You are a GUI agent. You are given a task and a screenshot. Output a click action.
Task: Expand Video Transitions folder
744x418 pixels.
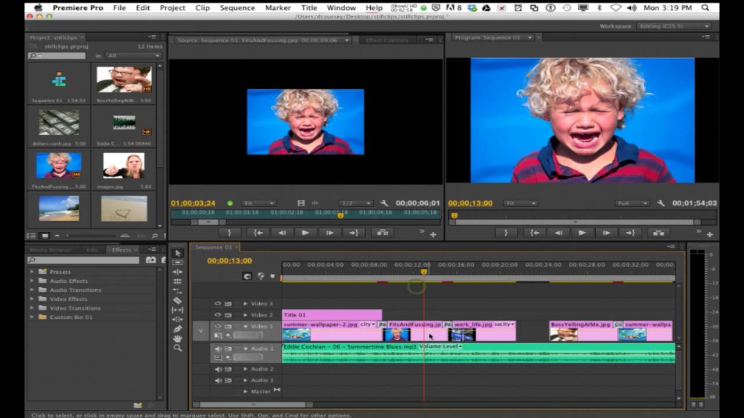tap(32, 308)
